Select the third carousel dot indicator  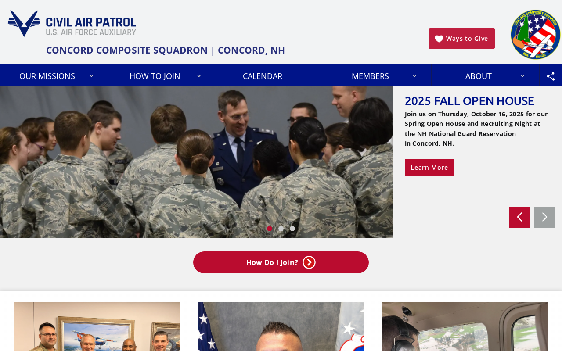point(292,229)
